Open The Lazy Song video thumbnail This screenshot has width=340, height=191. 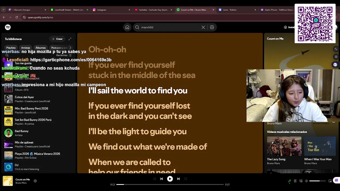(284, 146)
